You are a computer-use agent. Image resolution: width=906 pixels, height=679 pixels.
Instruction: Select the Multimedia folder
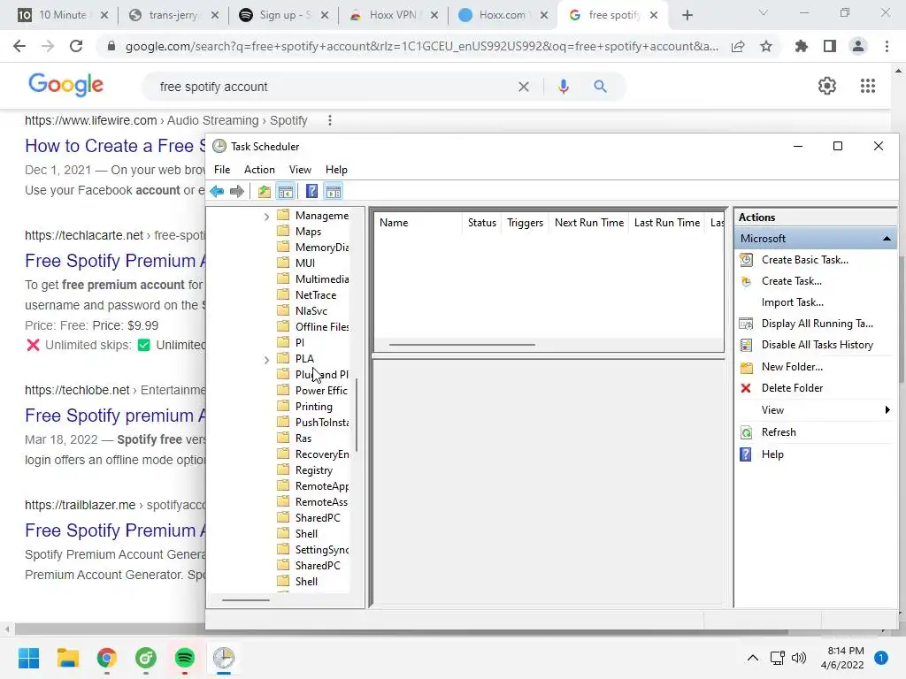(x=322, y=278)
